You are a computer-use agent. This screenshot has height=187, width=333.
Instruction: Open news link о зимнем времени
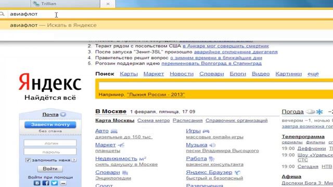tap(216, 58)
